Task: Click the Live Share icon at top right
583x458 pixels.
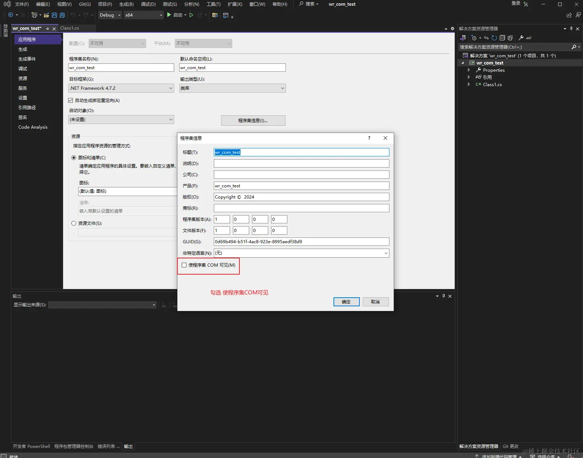Action: point(569,15)
